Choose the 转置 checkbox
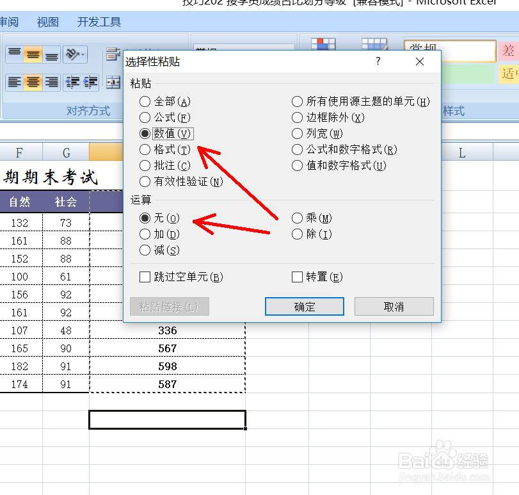The image size is (519, 495). click(297, 277)
